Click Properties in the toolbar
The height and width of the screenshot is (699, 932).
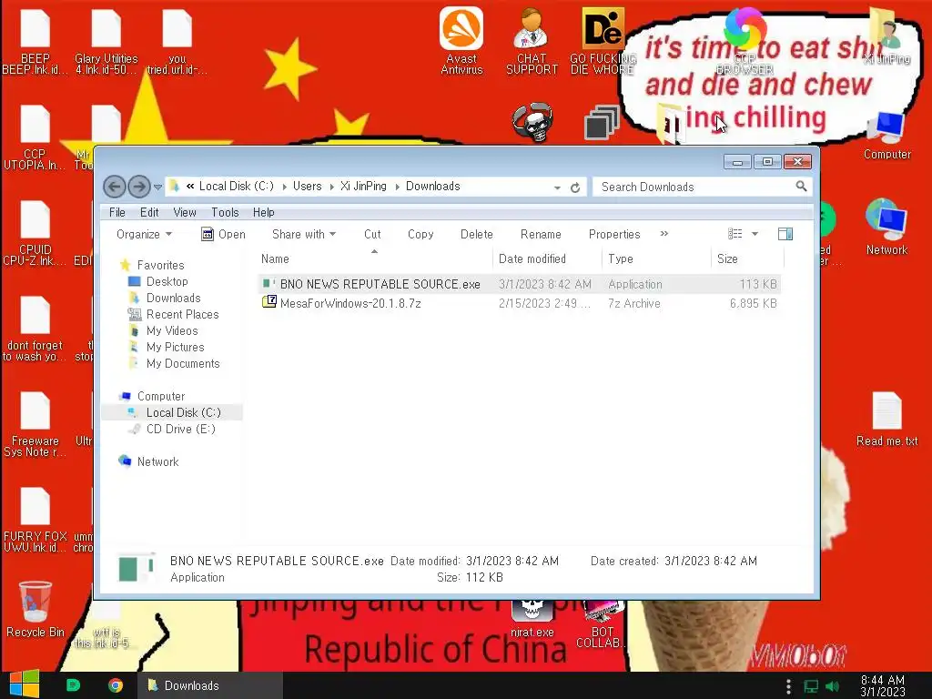pyautogui.click(x=614, y=234)
